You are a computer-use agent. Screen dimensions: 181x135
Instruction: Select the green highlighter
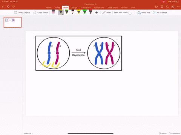point(85,12)
